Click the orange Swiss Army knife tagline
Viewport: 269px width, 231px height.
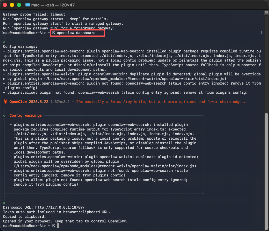tap(161, 102)
